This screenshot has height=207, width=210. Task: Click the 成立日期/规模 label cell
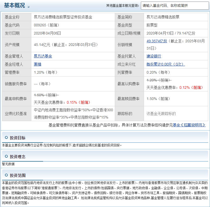(x=129, y=33)
